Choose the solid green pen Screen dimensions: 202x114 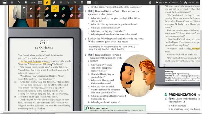tap(63, 9)
